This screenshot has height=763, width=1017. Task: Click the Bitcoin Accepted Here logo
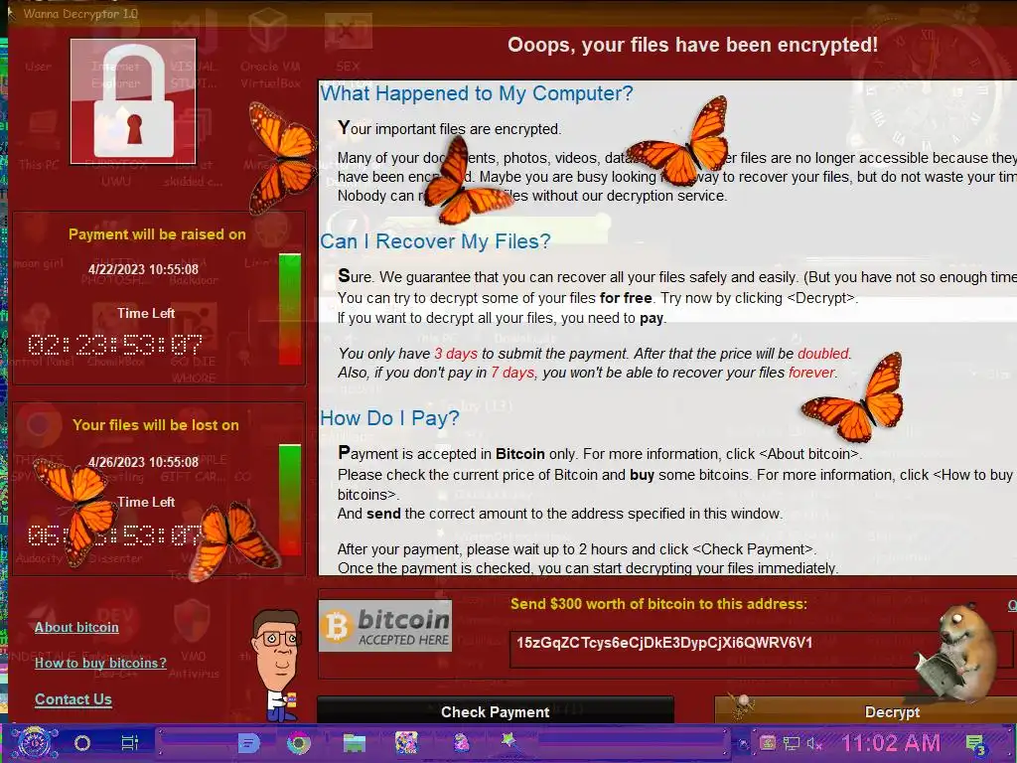coord(384,626)
